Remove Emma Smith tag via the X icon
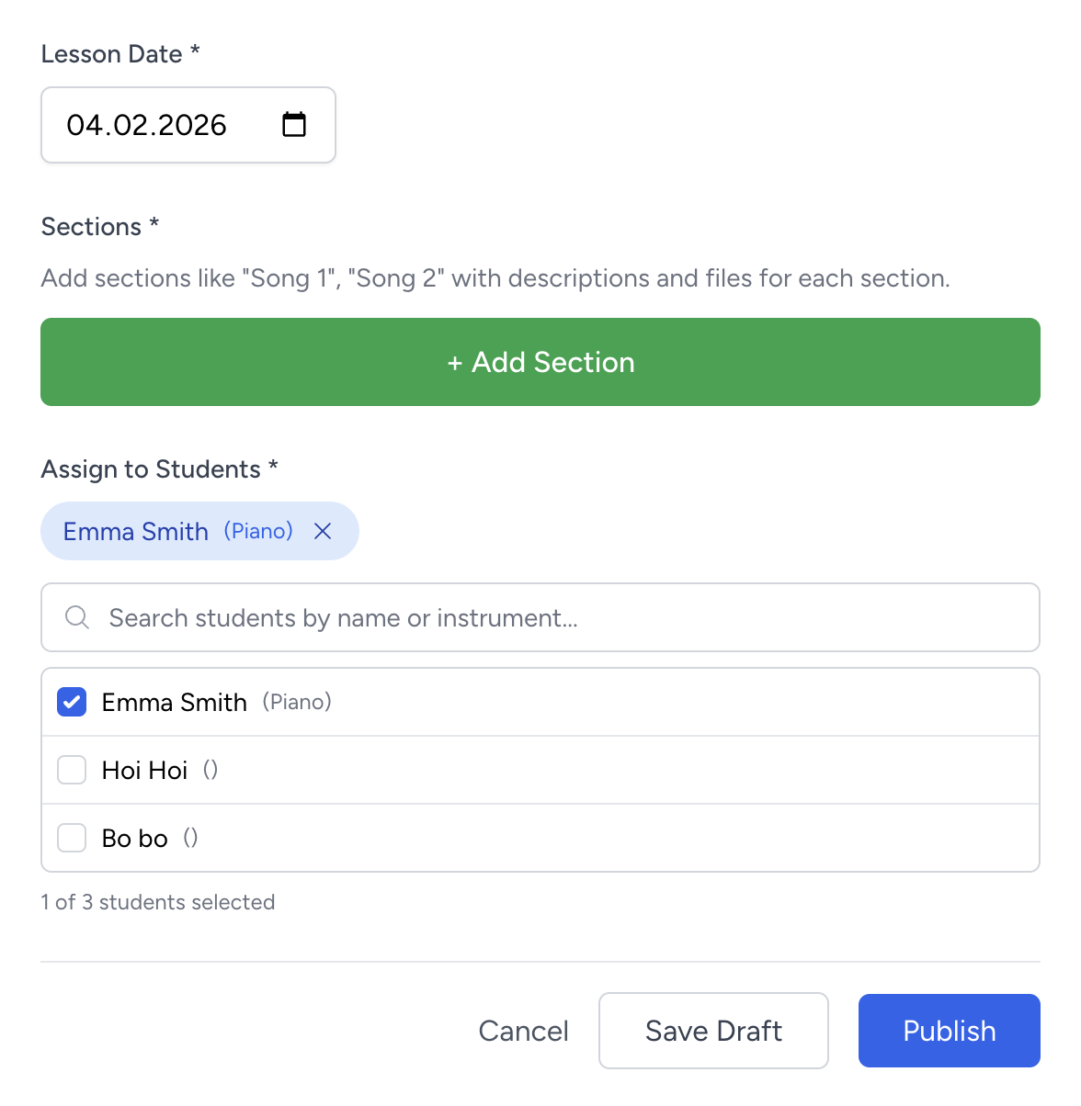Screen dimensions: 1081x1106 (323, 531)
